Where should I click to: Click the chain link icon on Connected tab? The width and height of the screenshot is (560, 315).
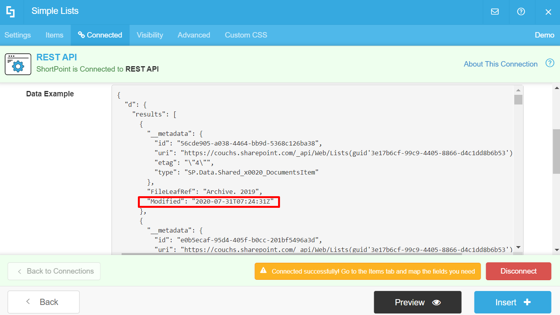(x=82, y=35)
